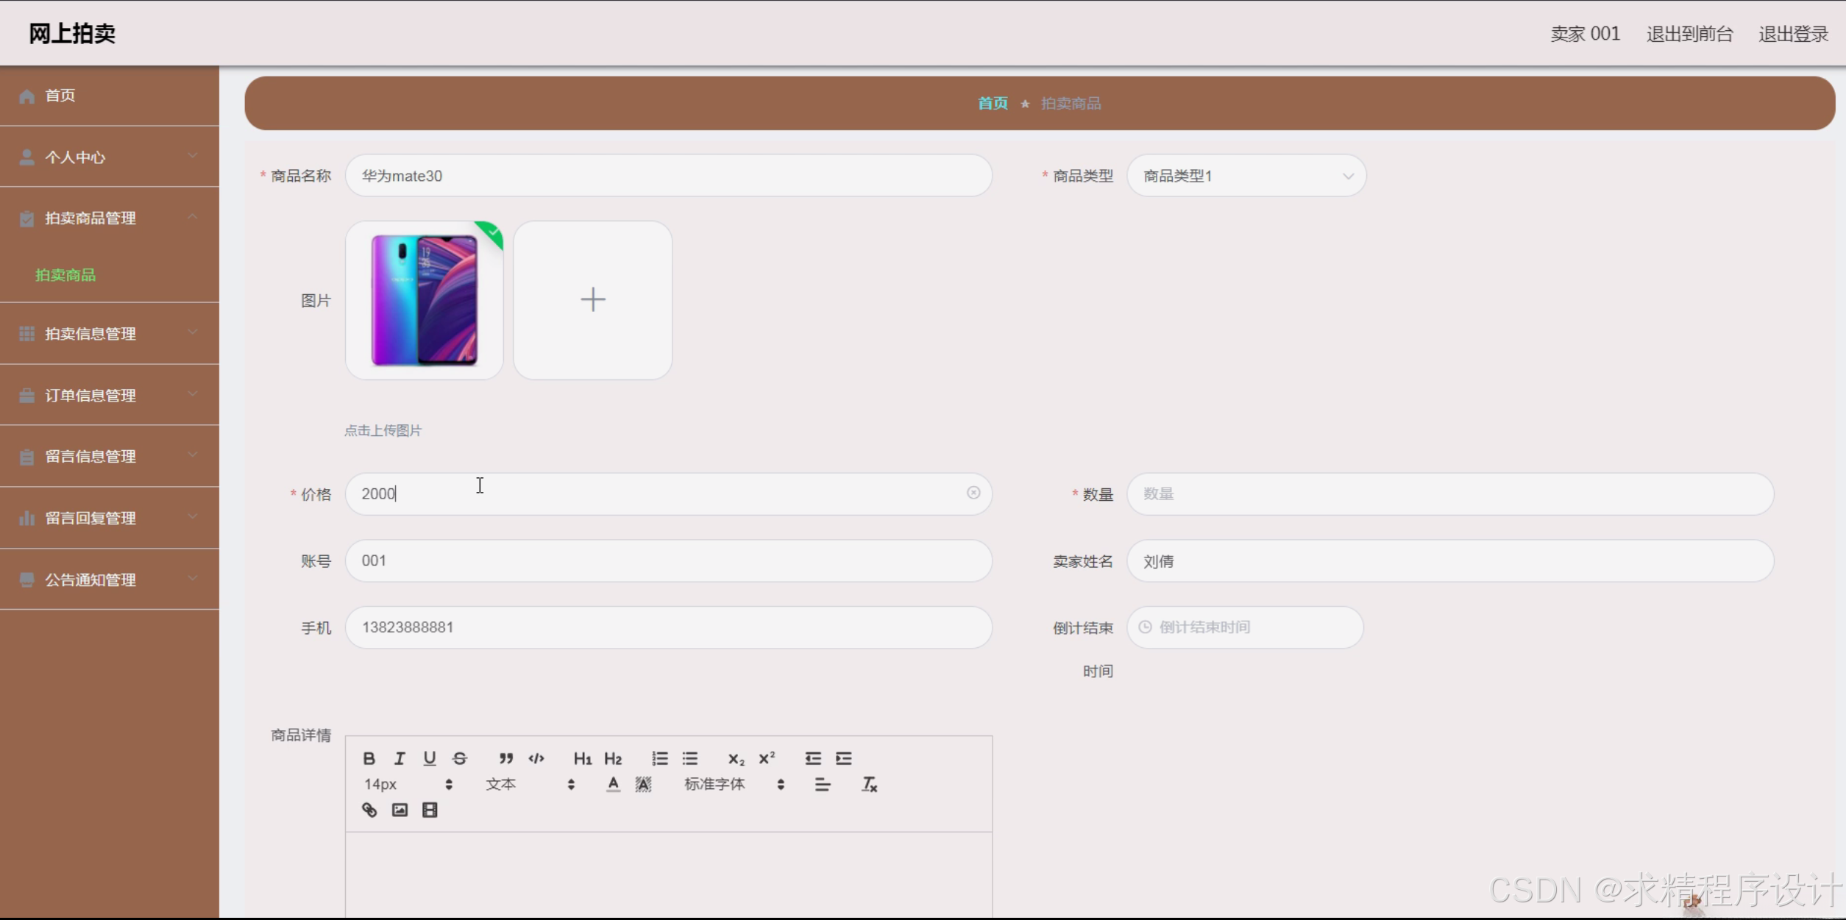Insert a hyperlink in editor
The height and width of the screenshot is (920, 1846).
369,810
